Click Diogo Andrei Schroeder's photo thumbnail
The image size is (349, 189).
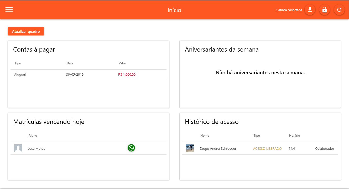[x=190, y=148]
